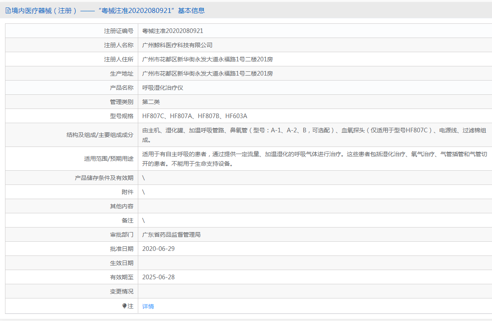Click the 产品储存条件及有效期 label

click(104, 178)
